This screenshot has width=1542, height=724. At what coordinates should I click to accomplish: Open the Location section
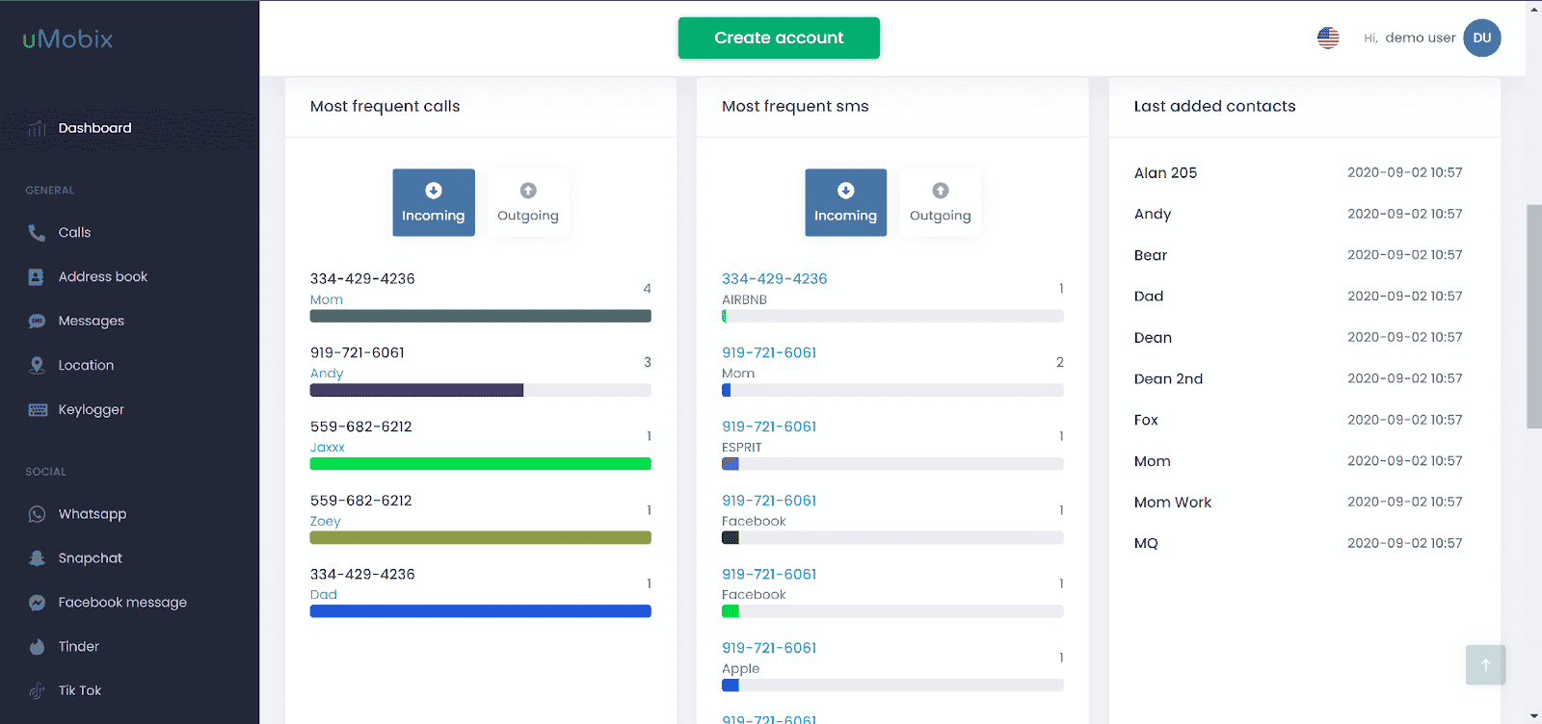(x=86, y=366)
